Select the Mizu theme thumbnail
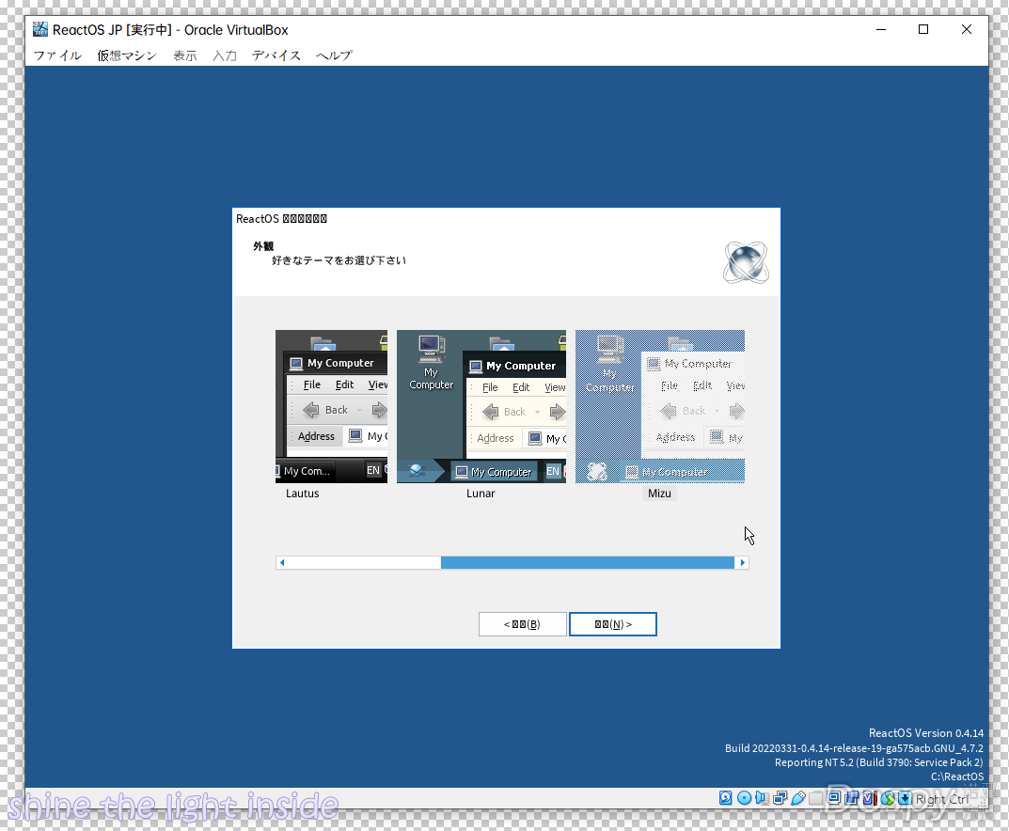The width and height of the screenshot is (1009, 831). (x=660, y=406)
